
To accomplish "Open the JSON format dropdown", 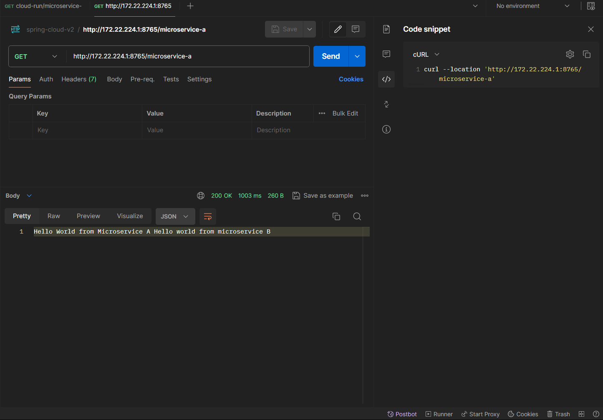I will pos(175,216).
